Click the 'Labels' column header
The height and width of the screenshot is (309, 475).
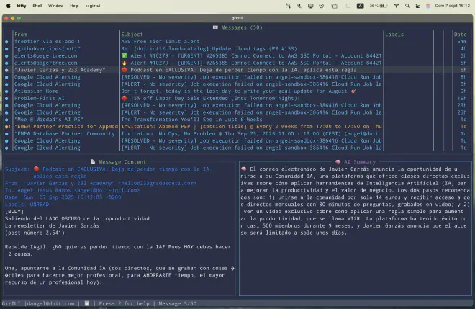394,35
